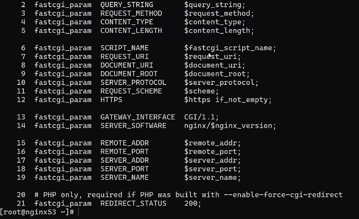Click GATEWAY_INTERFACE on line 13
Viewport: 359px width, 219px height.
tap(137, 117)
